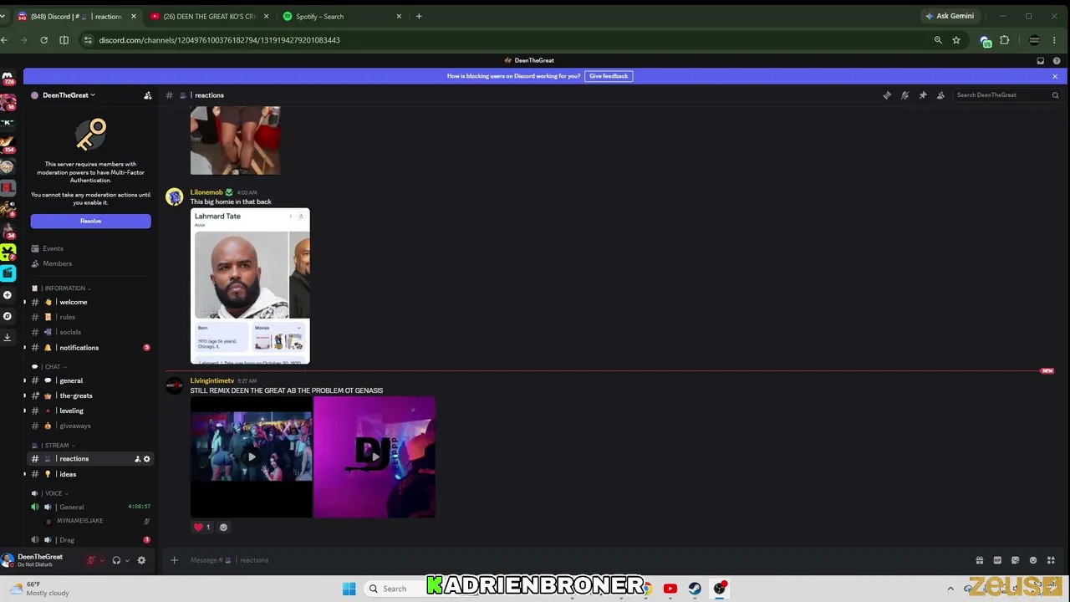
Task: Play the purple DJ video thumbnail
Action: coord(374,457)
